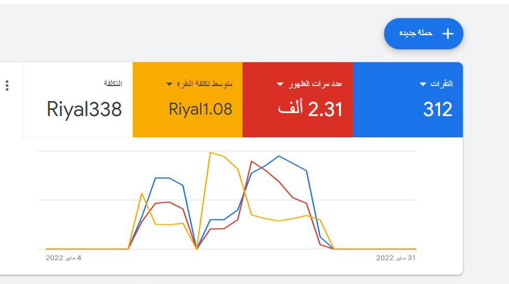This screenshot has height=284, width=509.
Task: Click the plus icon on the new campaign button
Action: click(x=448, y=34)
